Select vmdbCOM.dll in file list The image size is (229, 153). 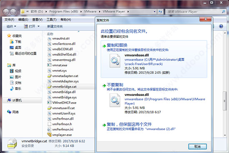60,49
